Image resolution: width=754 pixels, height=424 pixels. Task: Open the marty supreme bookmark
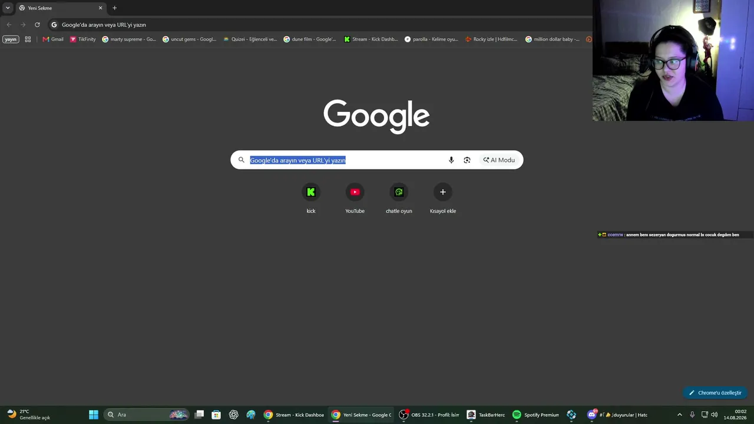point(129,39)
